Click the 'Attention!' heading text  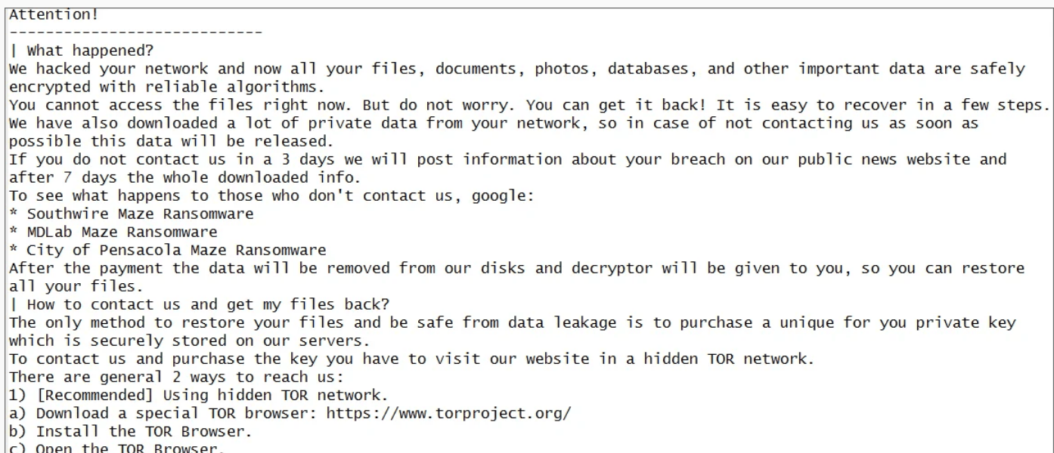point(54,14)
